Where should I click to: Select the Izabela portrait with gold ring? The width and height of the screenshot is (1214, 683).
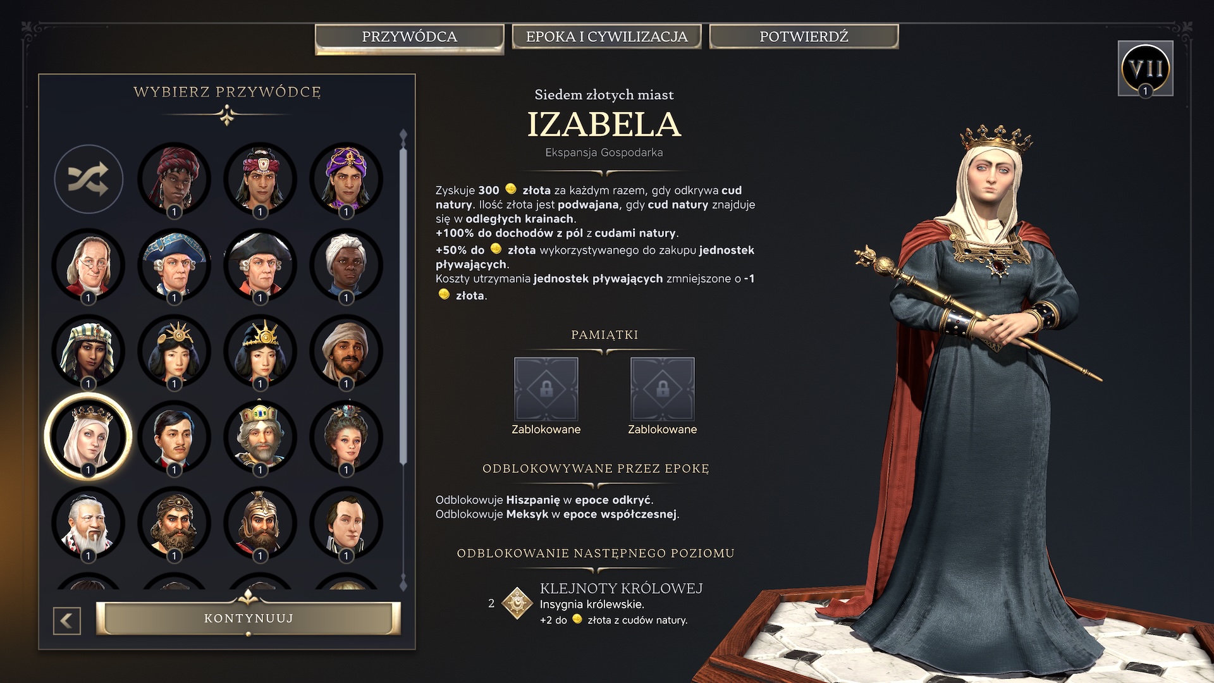click(89, 437)
